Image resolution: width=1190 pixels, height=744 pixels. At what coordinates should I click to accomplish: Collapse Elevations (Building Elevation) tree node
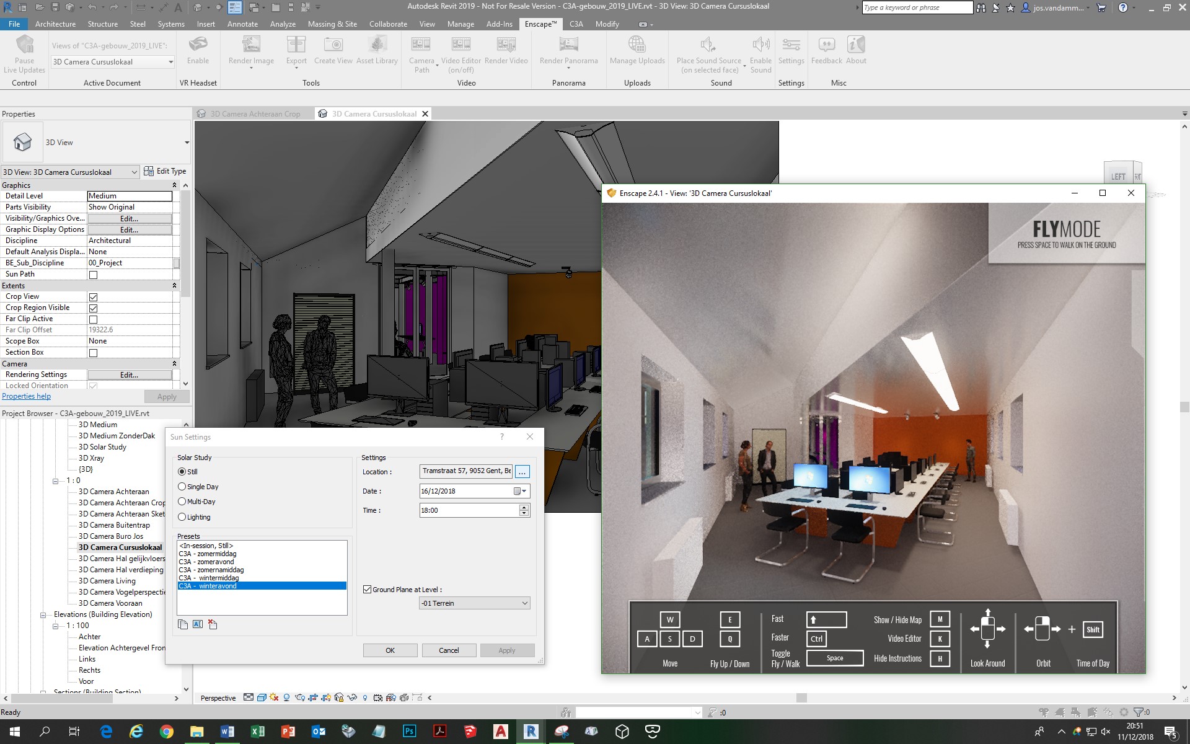43,615
